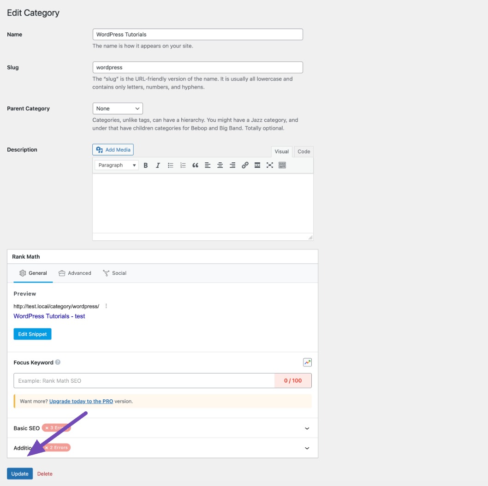Switch to the Code editor tab
The height and width of the screenshot is (486, 488).
pos(304,152)
